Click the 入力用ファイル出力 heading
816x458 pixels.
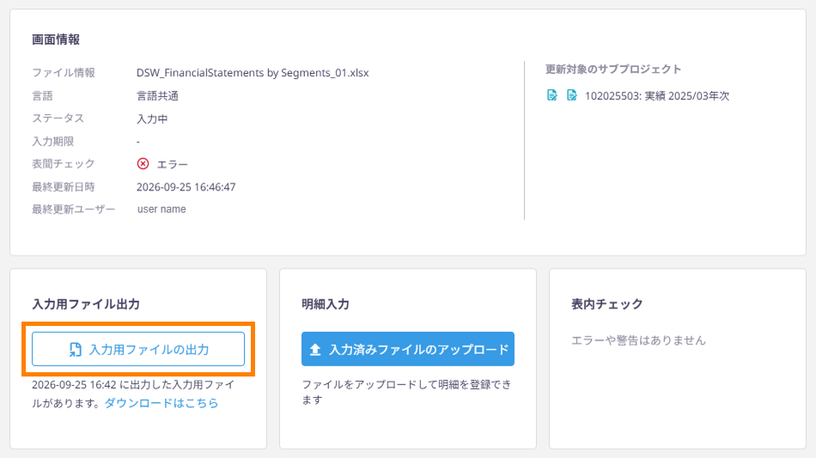(86, 304)
